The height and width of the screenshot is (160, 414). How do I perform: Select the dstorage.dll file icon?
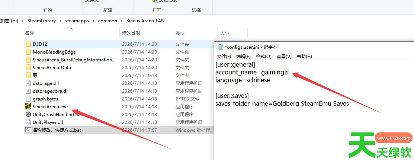(28, 83)
